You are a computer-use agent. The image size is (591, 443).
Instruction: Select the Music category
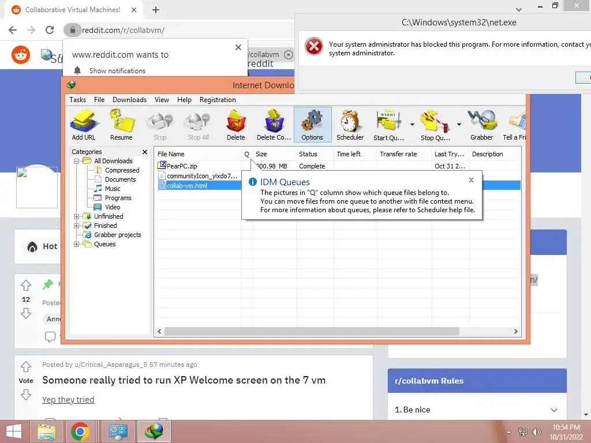coord(113,189)
